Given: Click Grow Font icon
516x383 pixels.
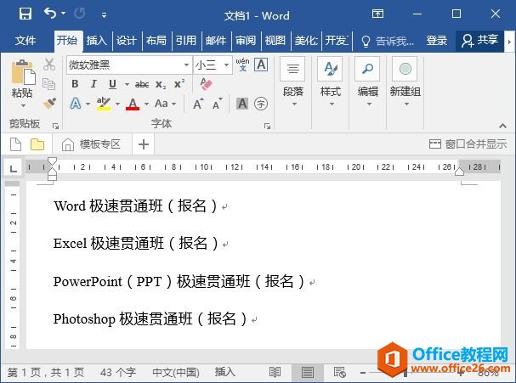Looking at the screenshot, I should (x=198, y=104).
